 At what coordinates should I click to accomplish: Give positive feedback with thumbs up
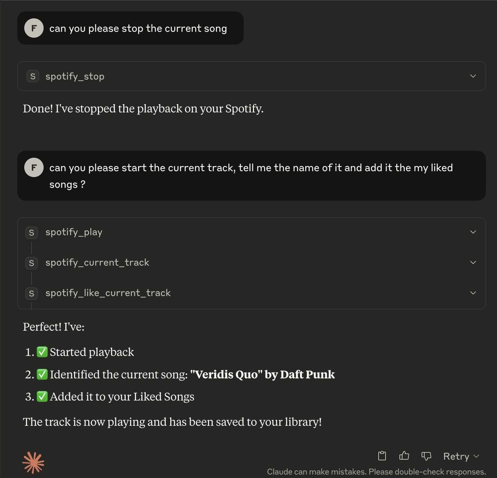tap(404, 456)
